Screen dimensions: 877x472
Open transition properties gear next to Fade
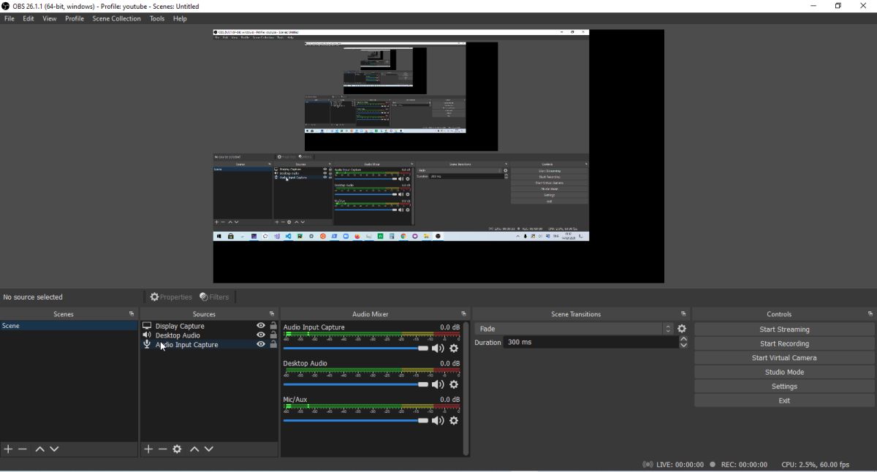[682, 329]
